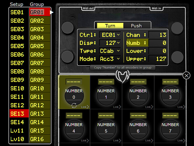
Task: Select the NUMBER 1 encoder knob
Action: point(106,96)
